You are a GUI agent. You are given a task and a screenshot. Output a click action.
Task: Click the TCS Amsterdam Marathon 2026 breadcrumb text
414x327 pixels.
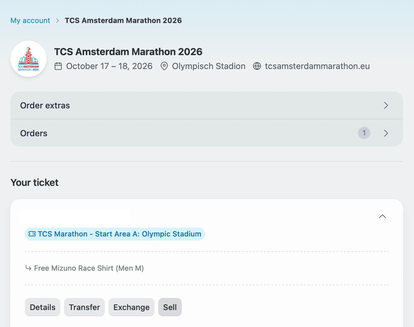click(123, 21)
